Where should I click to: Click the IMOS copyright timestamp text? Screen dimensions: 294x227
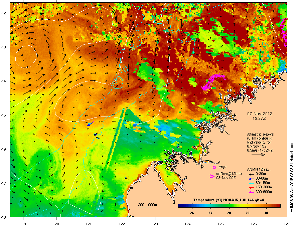[292, 178]
